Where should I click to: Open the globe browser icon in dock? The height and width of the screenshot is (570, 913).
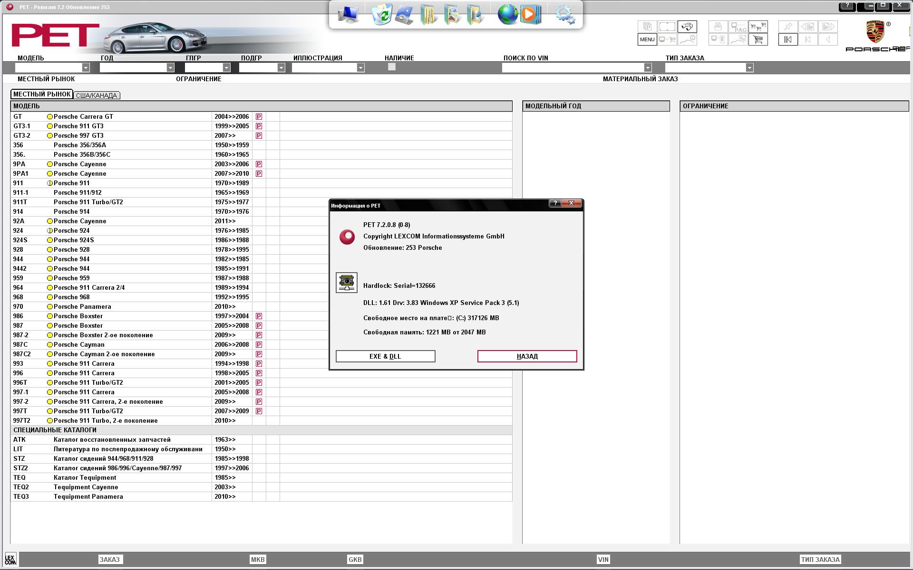(507, 15)
